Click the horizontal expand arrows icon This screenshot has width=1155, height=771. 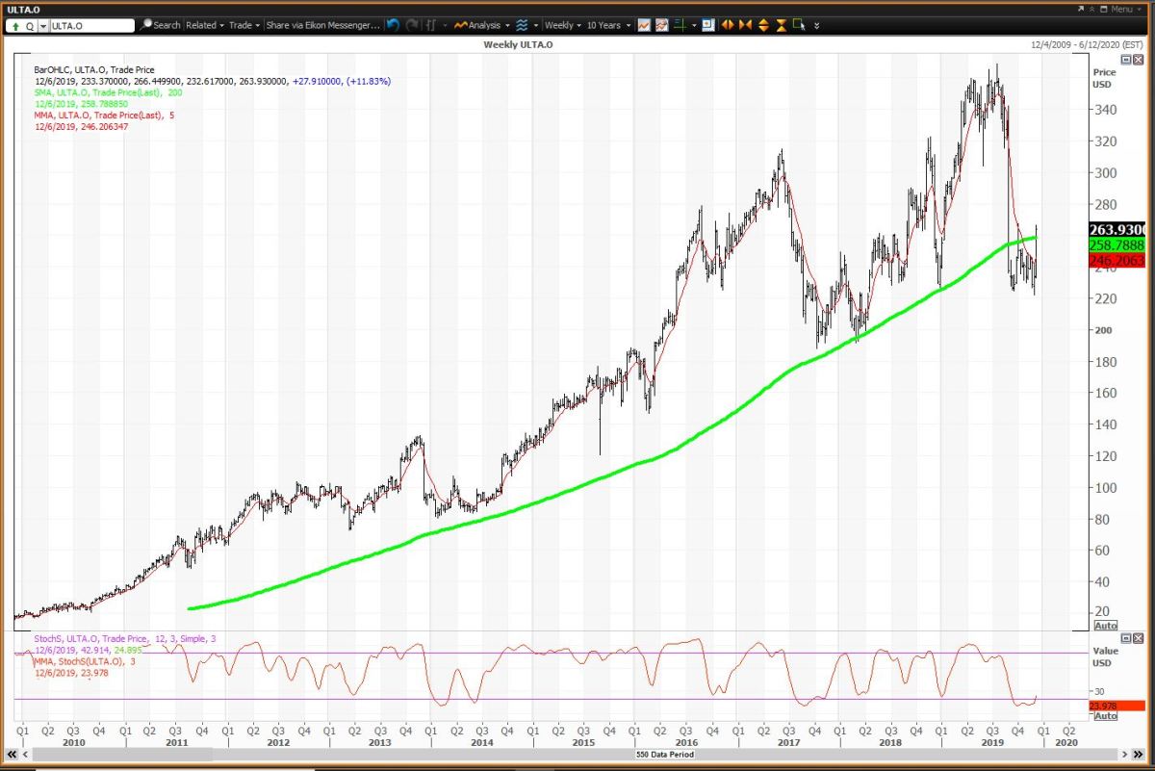click(x=728, y=25)
